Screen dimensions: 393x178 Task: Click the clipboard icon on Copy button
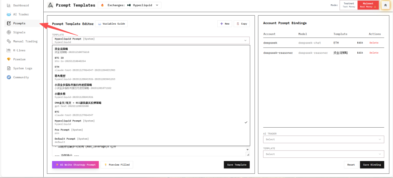[x=238, y=24]
